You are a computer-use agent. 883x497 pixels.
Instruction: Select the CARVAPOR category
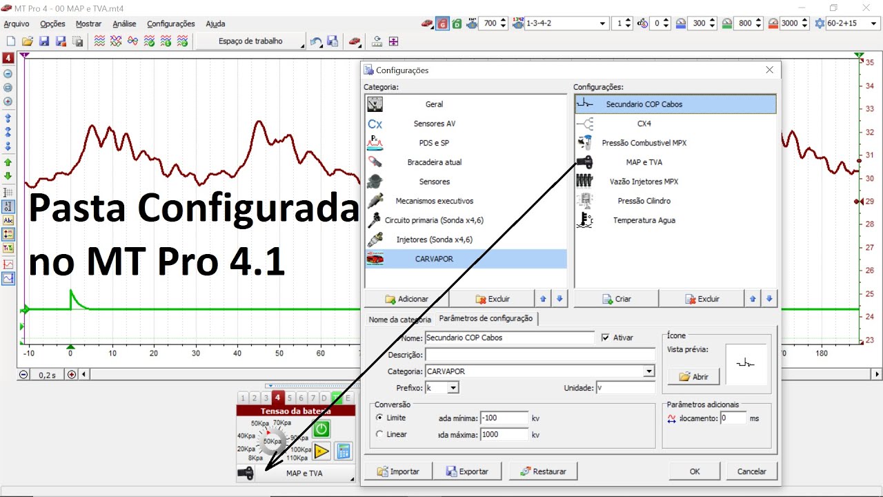(466, 259)
